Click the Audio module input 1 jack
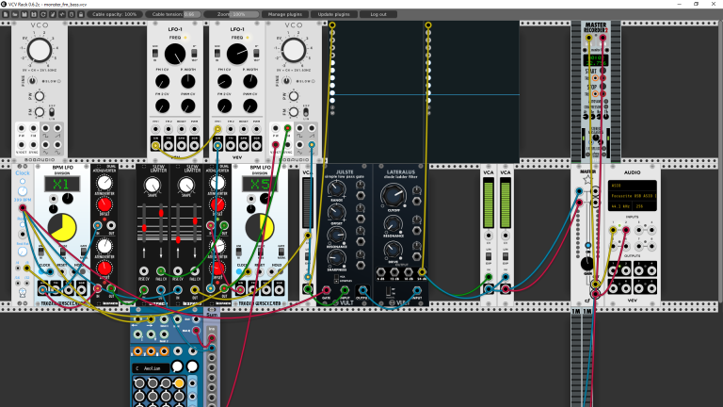Viewport: 723px width, 407px height. [613, 230]
